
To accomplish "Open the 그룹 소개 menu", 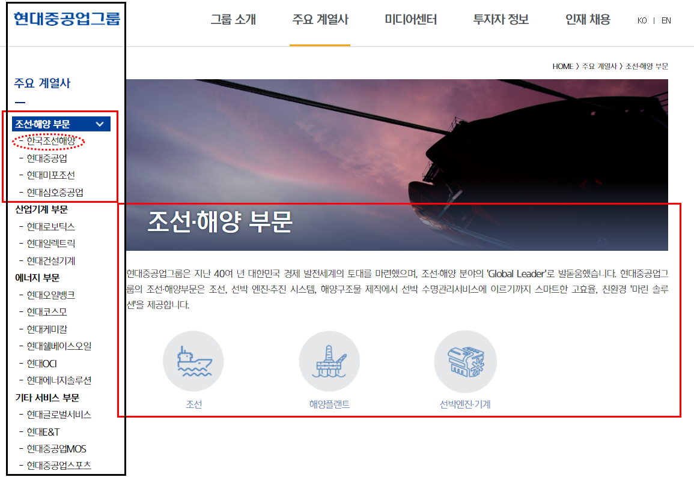I will [233, 19].
